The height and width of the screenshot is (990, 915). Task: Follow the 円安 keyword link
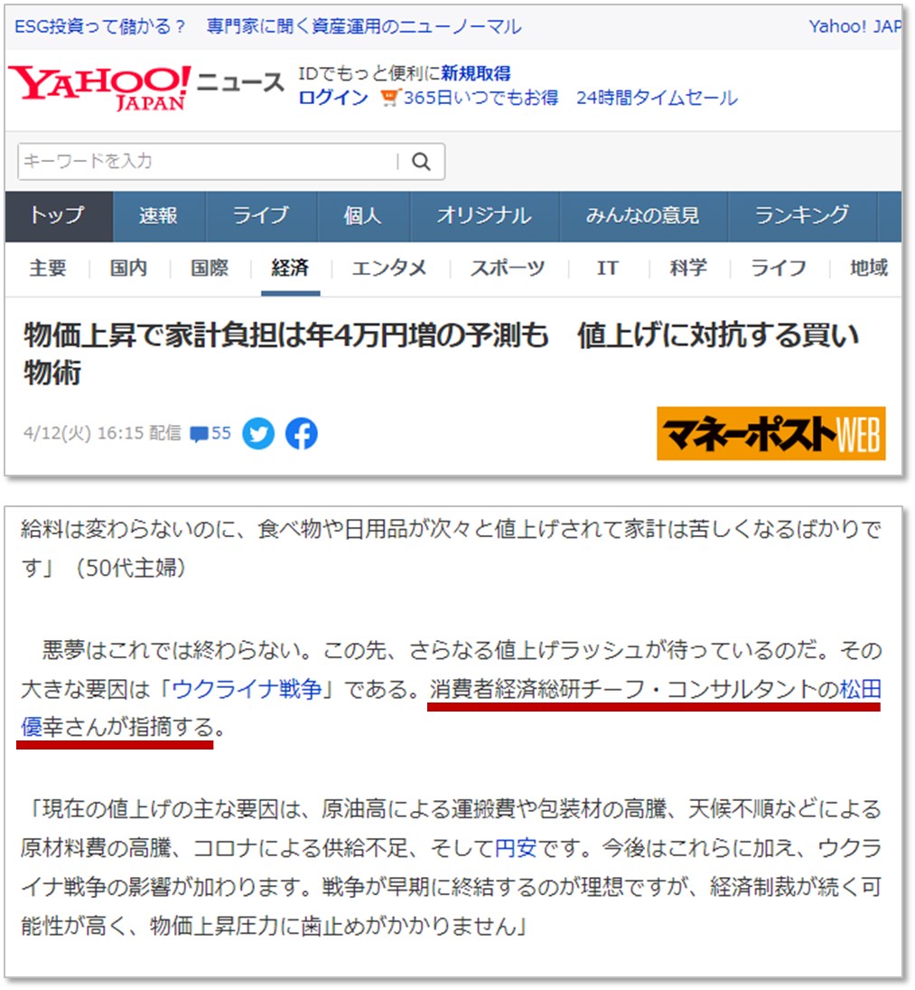coord(516,849)
